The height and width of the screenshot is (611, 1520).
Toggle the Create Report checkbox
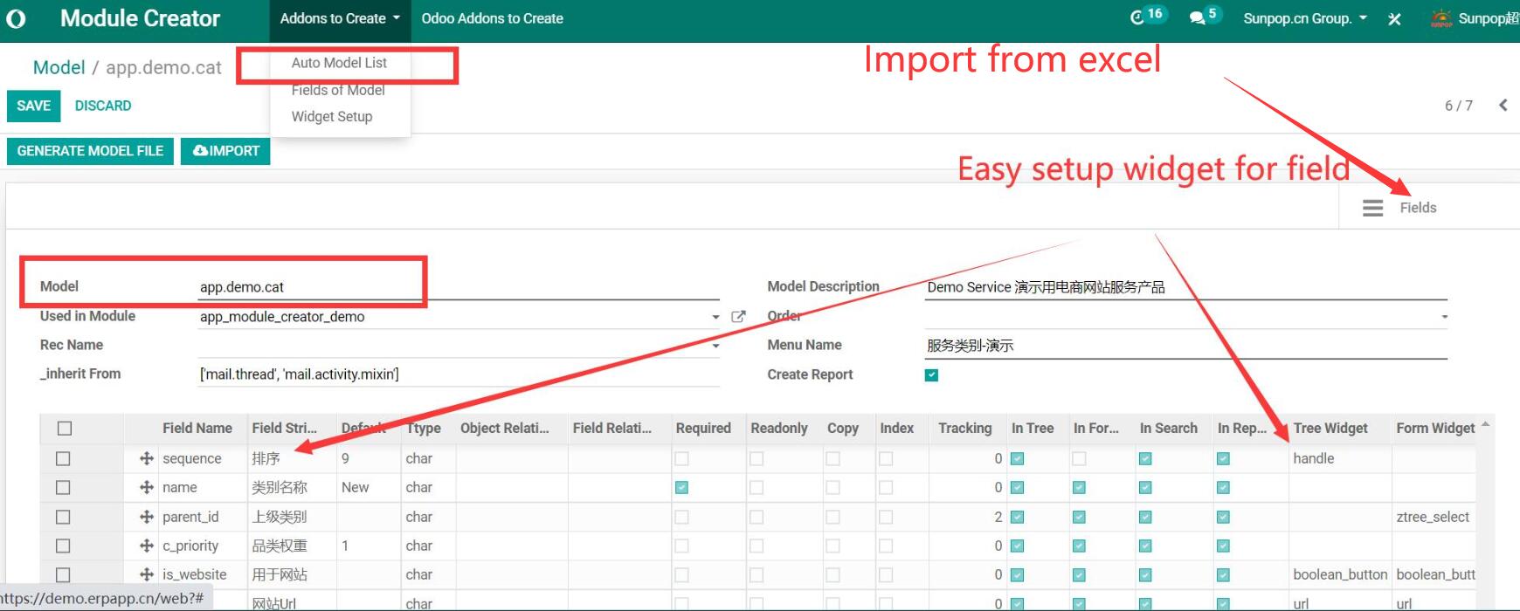(931, 375)
